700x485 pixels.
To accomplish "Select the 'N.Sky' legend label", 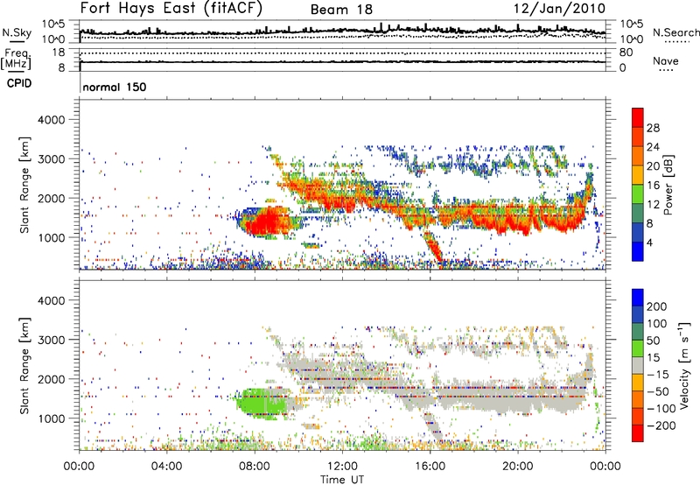I will point(17,32).
